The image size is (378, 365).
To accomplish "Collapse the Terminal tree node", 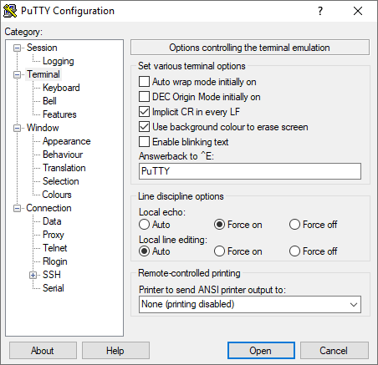I will coord(18,75).
